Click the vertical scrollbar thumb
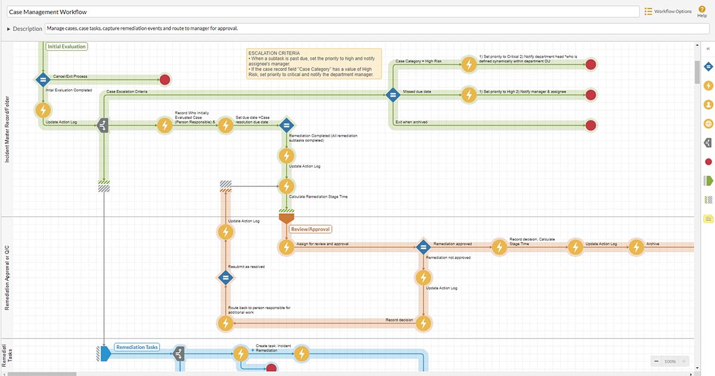 (x=697, y=72)
